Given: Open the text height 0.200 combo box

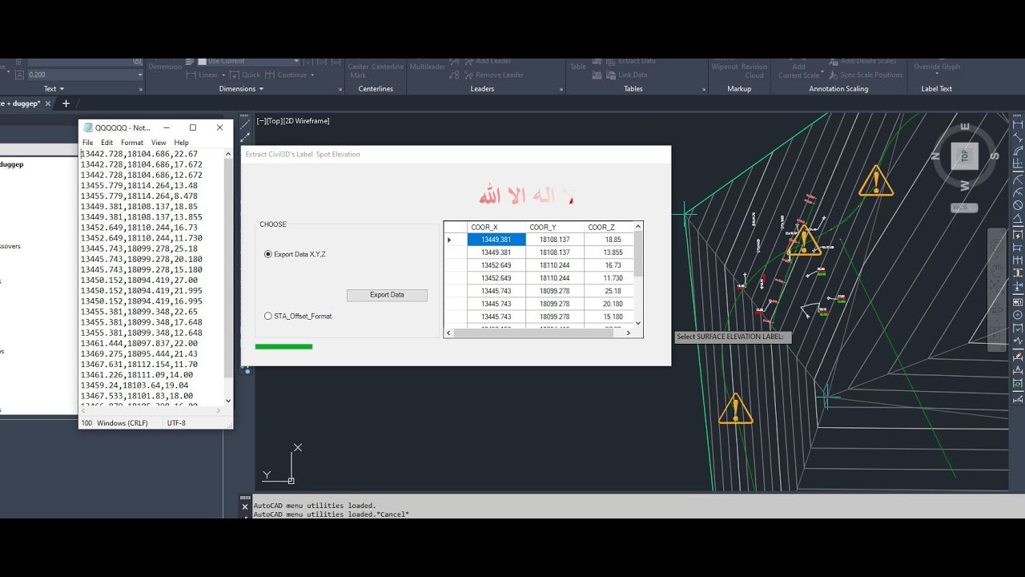Looking at the screenshot, I should 84,75.
